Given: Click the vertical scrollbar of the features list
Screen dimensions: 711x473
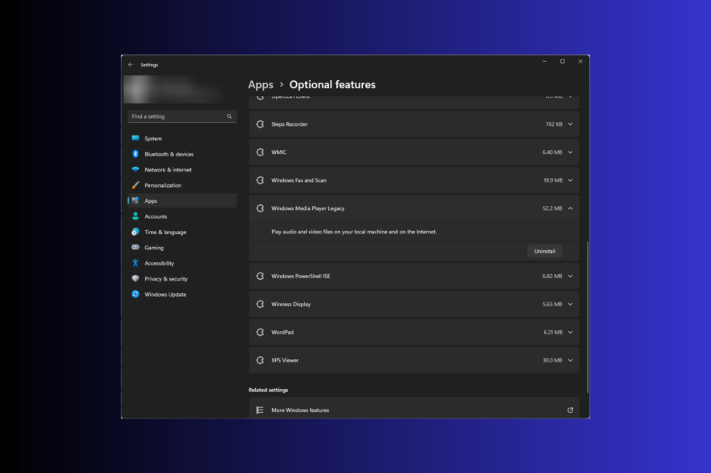Looking at the screenshot, I should pos(587,317).
